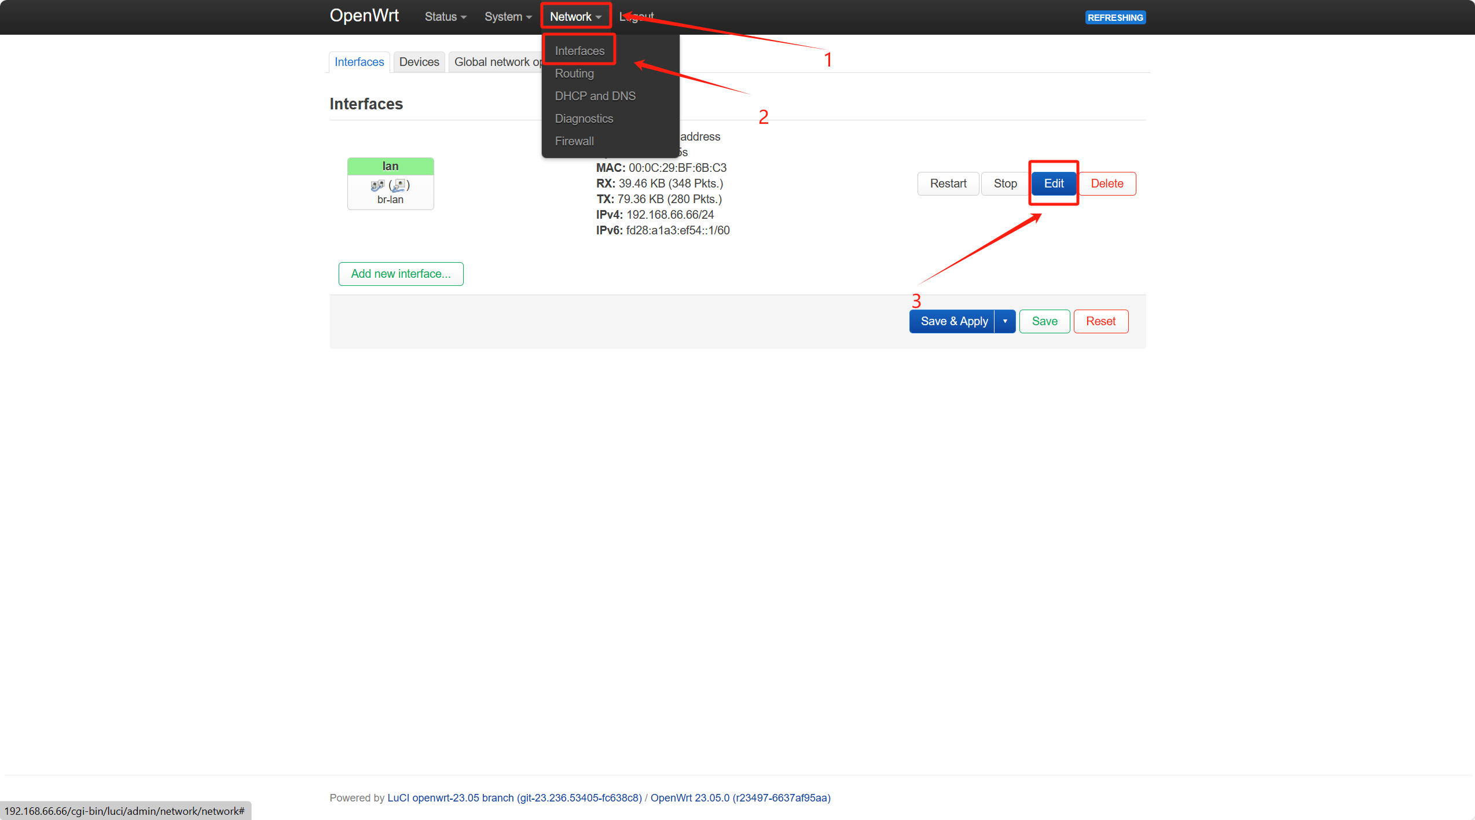Image resolution: width=1475 pixels, height=820 pixels.
Task: Click the REFRESHING status badge
Action: pyautogui.click(x=1115, y=17)
